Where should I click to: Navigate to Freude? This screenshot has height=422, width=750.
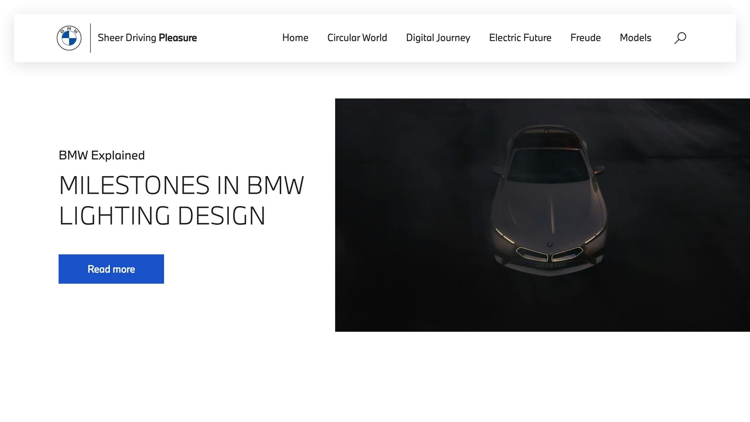click(x=585, y=38)
